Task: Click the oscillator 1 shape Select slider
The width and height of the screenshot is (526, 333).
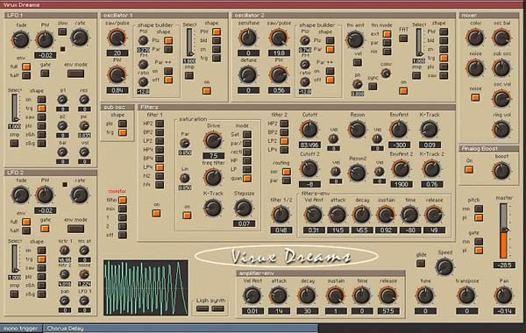Action: (189, 43)
